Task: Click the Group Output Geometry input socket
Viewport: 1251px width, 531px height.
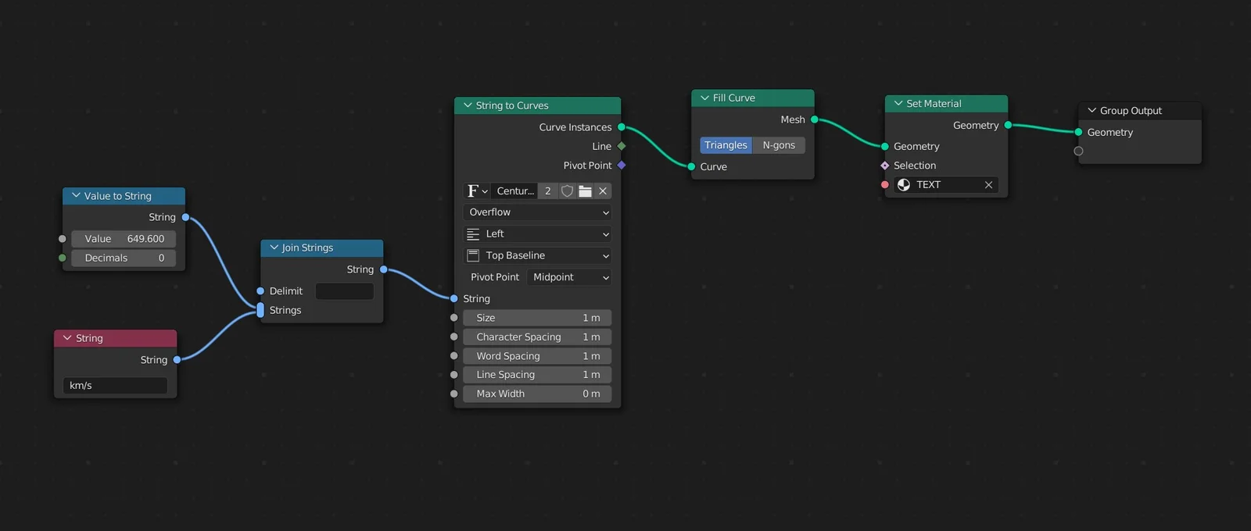Action: 1079,132
